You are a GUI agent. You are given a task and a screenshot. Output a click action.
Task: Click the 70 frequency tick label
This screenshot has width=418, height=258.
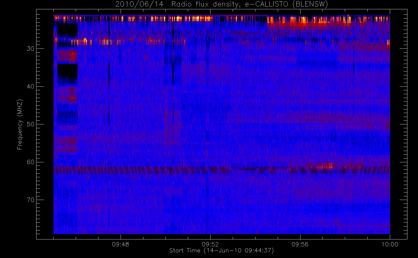[x=30, y=200]
